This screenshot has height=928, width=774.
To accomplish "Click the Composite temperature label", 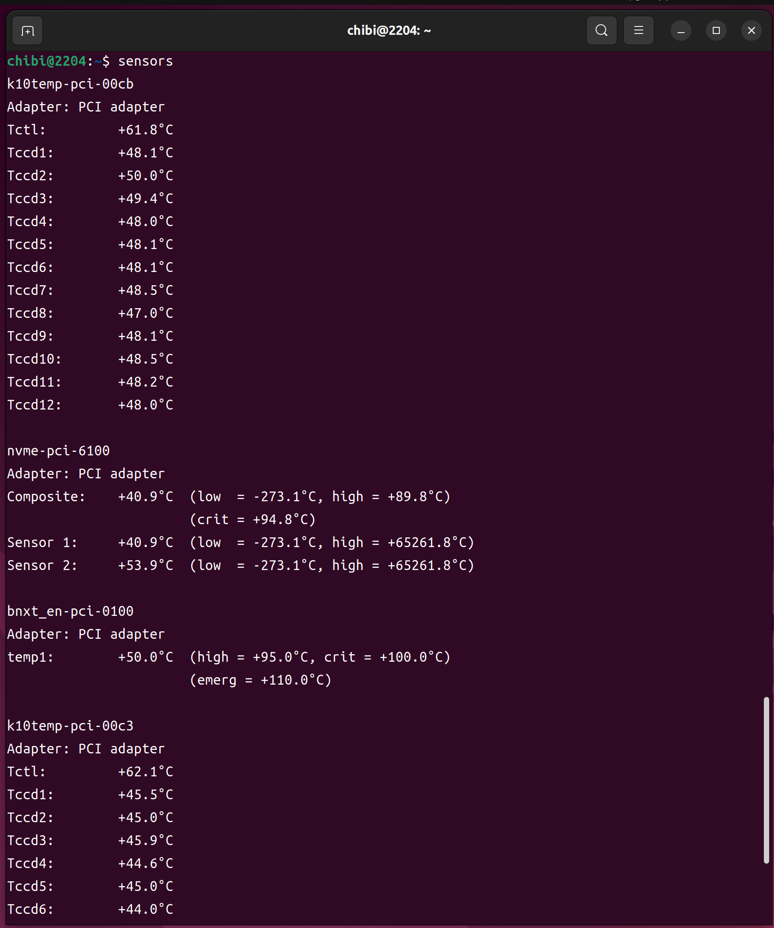I will pyautogui.click(x=46, y=497).
